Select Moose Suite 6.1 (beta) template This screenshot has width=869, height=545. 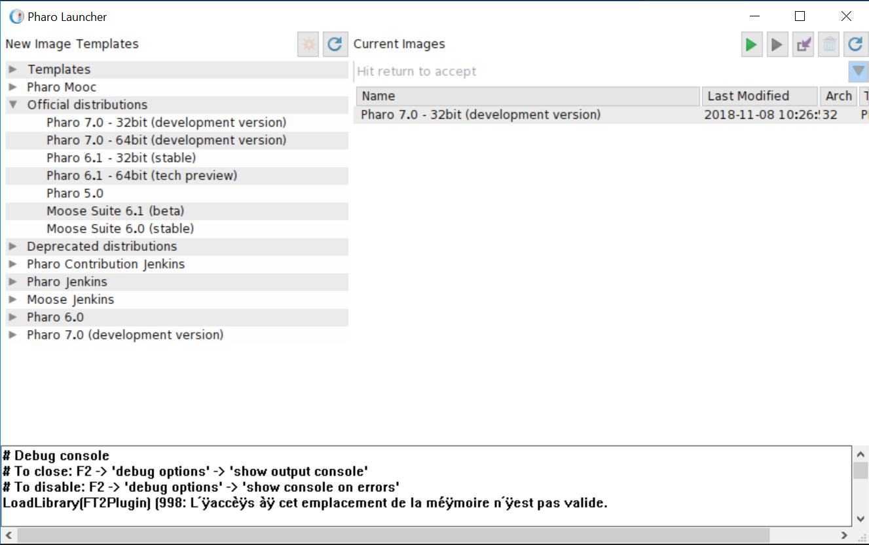[177, 211]
